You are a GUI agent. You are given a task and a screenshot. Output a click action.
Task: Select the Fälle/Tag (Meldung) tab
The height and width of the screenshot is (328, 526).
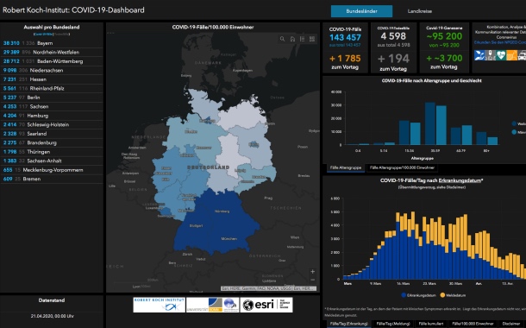pos(393,324)
